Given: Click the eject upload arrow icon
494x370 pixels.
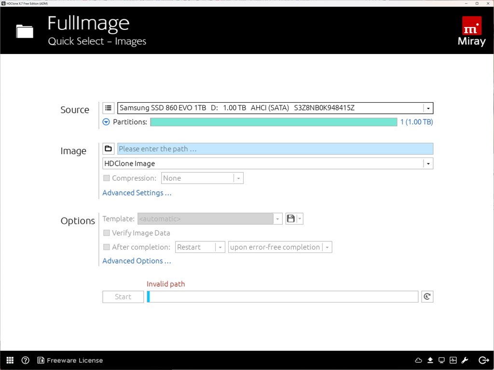Looking at the screenshot, I should coord(430,360).
